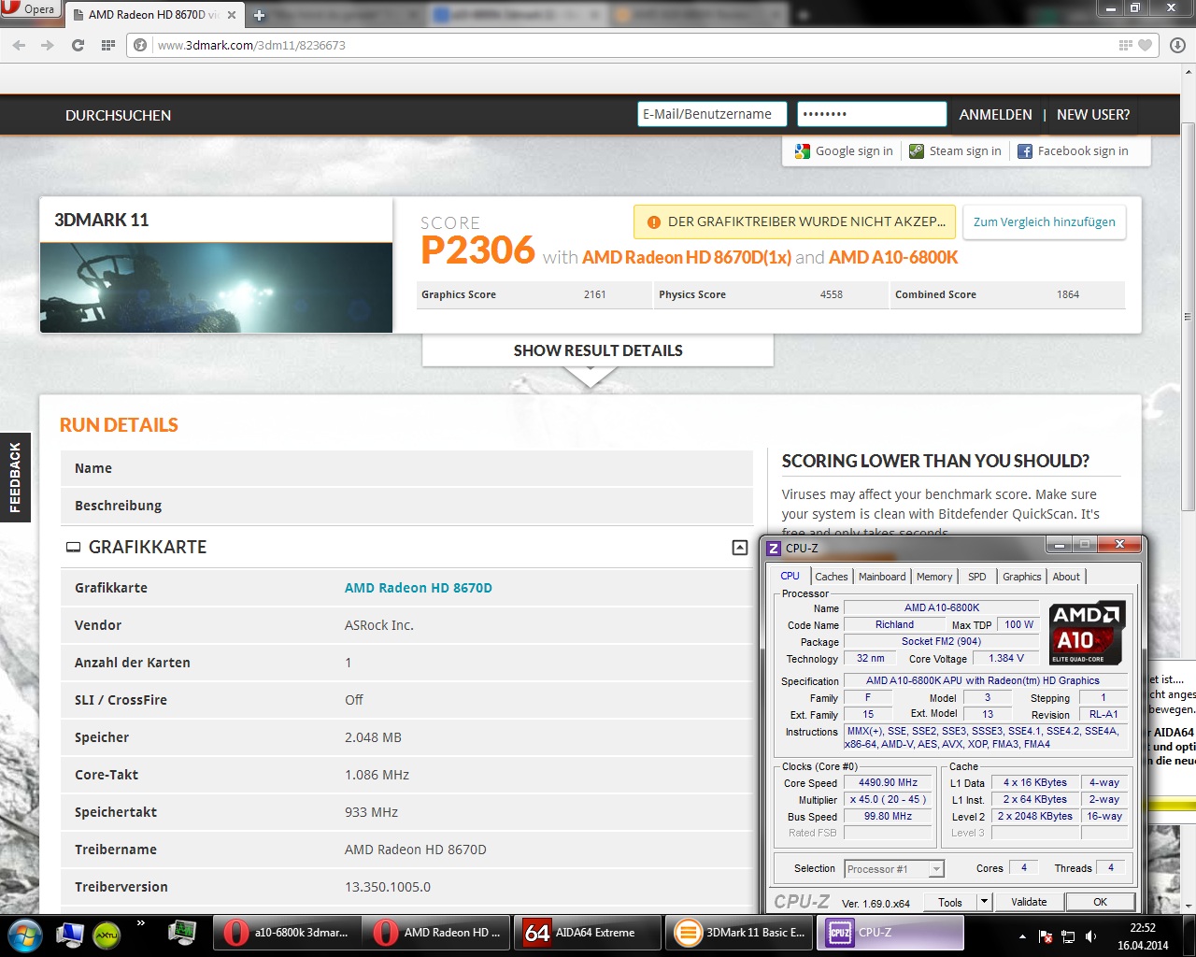Click Tools button in CPU-Z

(950, 902)
